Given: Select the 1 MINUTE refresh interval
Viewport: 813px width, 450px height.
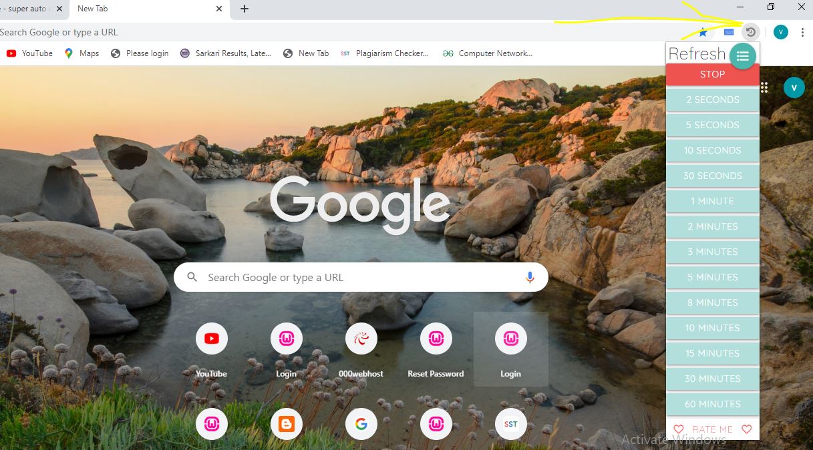Looking at the screenshot, I should point(712,201).
